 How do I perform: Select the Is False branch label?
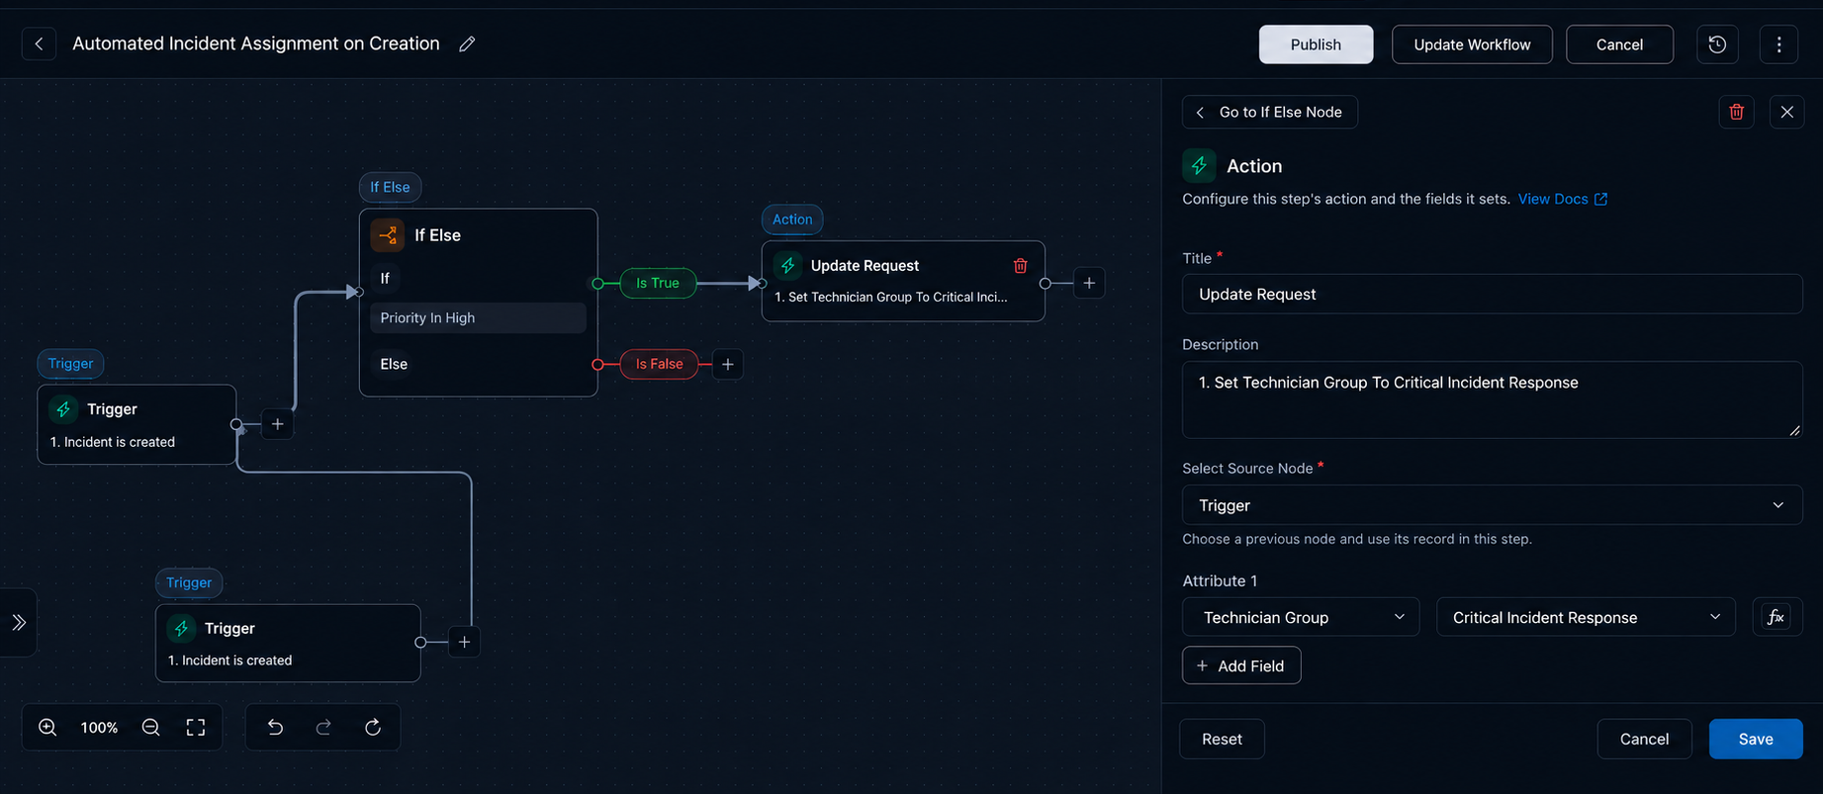click(659, 364)
